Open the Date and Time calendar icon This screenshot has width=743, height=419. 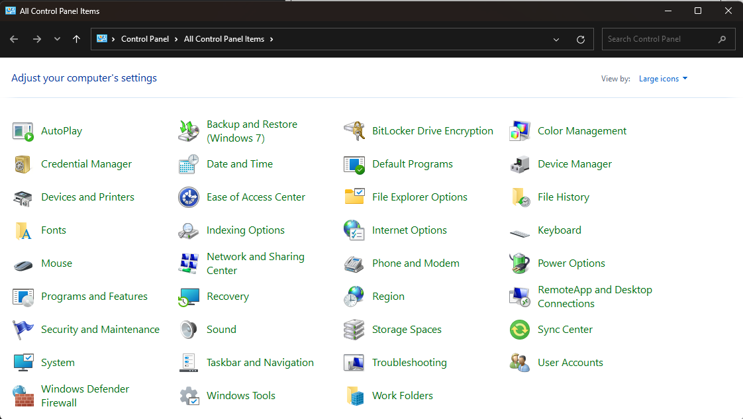[189, 164]
